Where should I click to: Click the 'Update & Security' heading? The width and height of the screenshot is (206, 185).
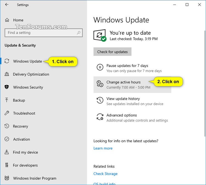[x=20, y=45]
